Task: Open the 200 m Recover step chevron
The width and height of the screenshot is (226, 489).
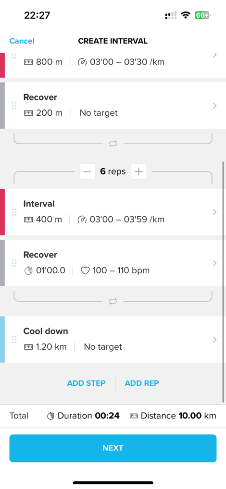Action: pos(215,106)
